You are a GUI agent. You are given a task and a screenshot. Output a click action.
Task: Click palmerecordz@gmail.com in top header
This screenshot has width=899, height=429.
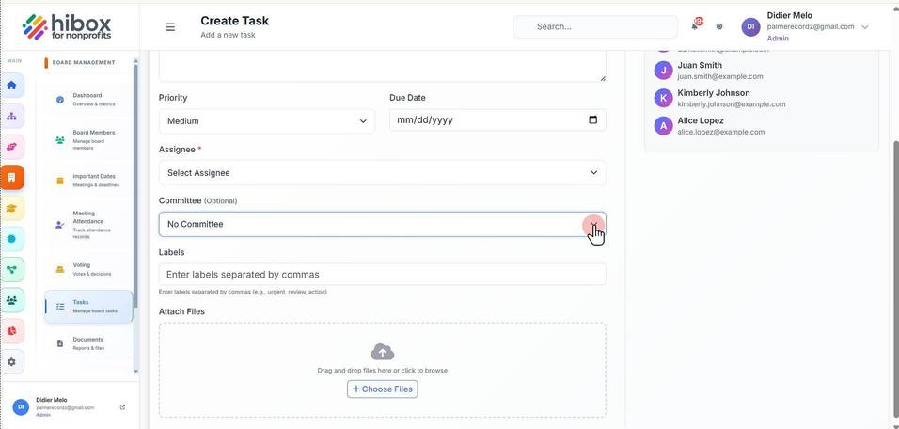811,27
